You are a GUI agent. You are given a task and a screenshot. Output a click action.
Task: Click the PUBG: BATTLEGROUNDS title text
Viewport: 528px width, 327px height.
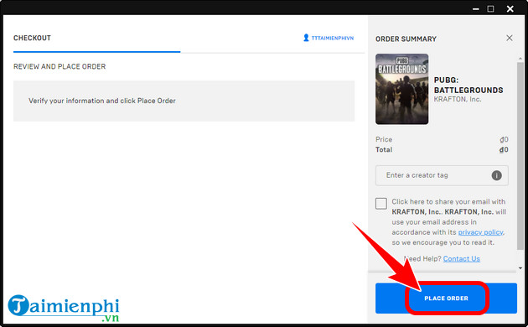coord(468,85)
